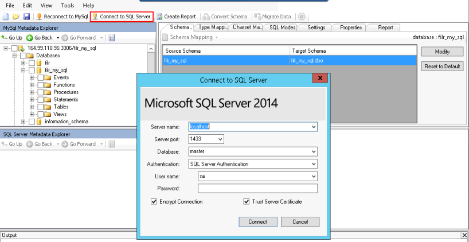Screen dimensions: 469x242
Task: Click the tree options icon in MySql explorer toolbar
Action: tap(111, 38)
